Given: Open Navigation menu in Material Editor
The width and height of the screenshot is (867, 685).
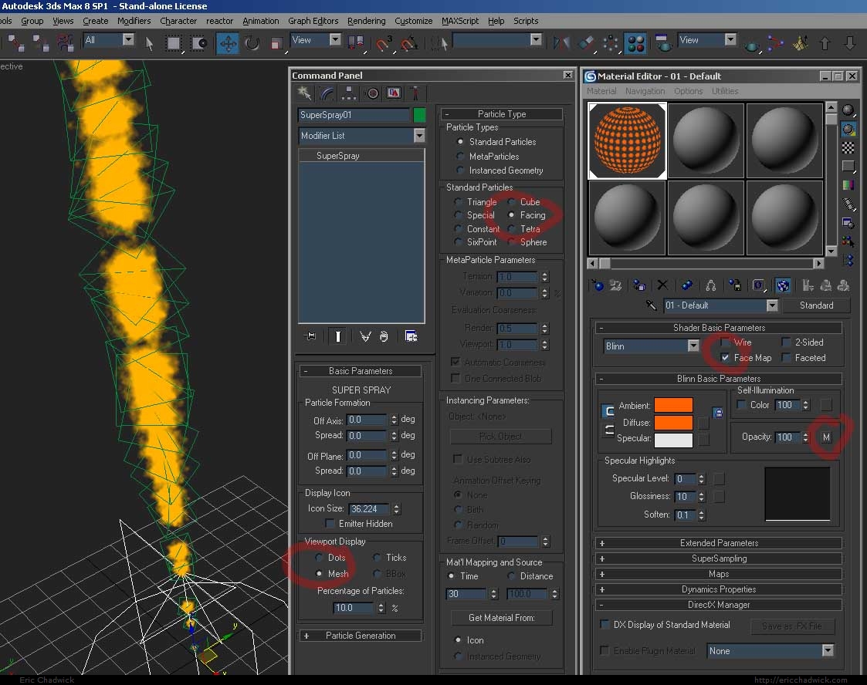Looking at the screenshot, I should click(x=645, y=91).
